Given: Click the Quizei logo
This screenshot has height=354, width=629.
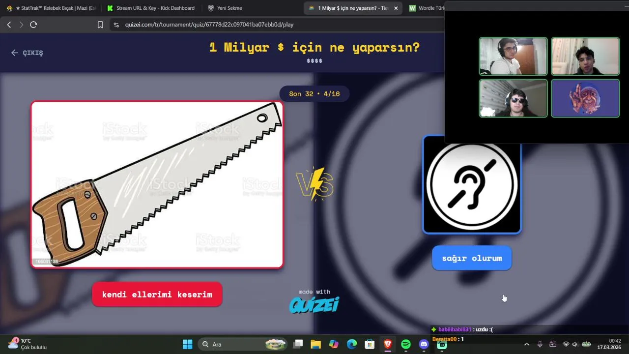Looking at the screenshot, I should point(314,305).
